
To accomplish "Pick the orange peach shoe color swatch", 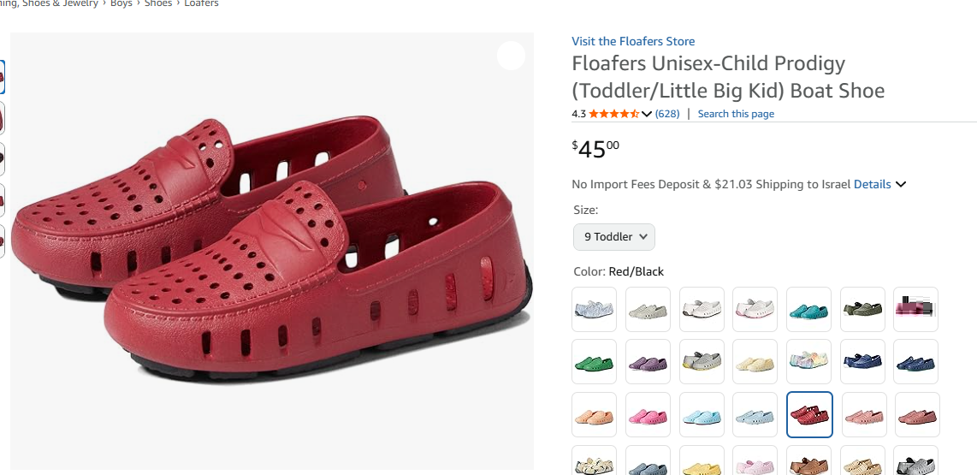I will pyautogui.click(x=595, y=415).
